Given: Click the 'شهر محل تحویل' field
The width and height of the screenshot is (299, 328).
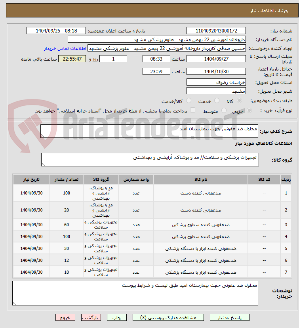Looking at the screenshot, I should [216, 91].
